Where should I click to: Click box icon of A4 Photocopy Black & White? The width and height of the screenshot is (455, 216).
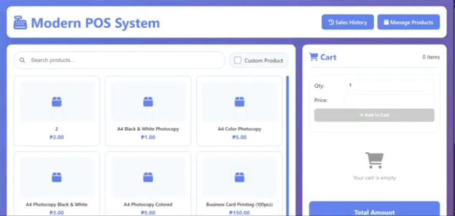pos(57,177)
